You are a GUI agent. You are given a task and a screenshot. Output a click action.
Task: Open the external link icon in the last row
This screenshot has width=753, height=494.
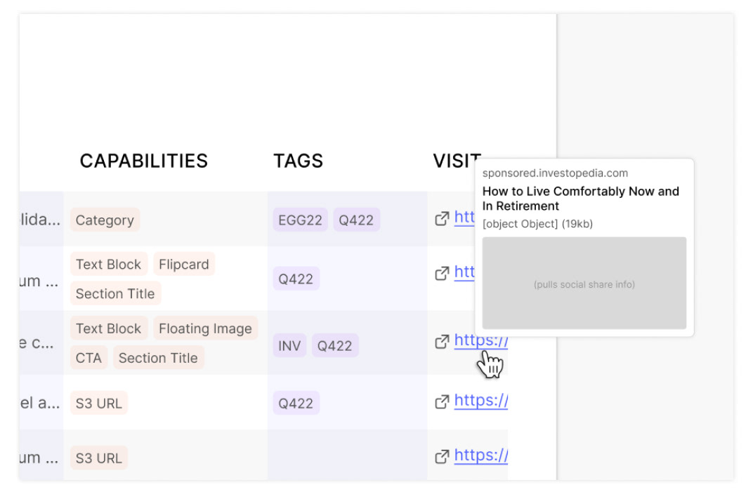click(x=442, y=457)
